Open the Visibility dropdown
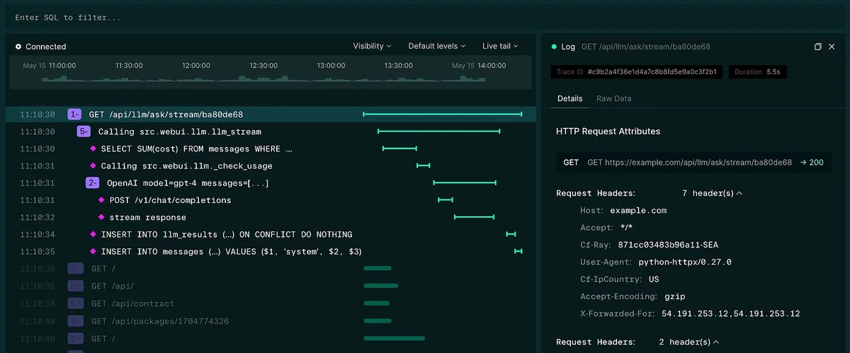The height and width of the screenshot is (353, 850). 372,46
